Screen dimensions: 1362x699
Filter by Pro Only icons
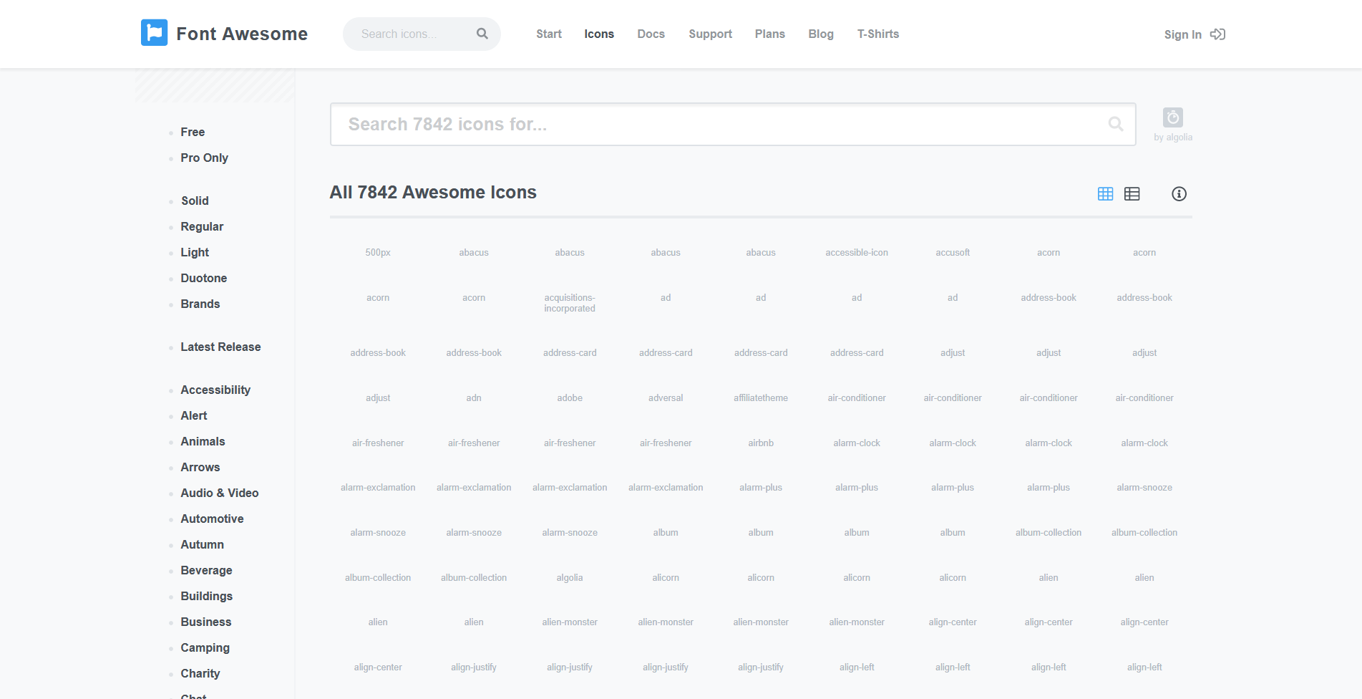[205, 158]
